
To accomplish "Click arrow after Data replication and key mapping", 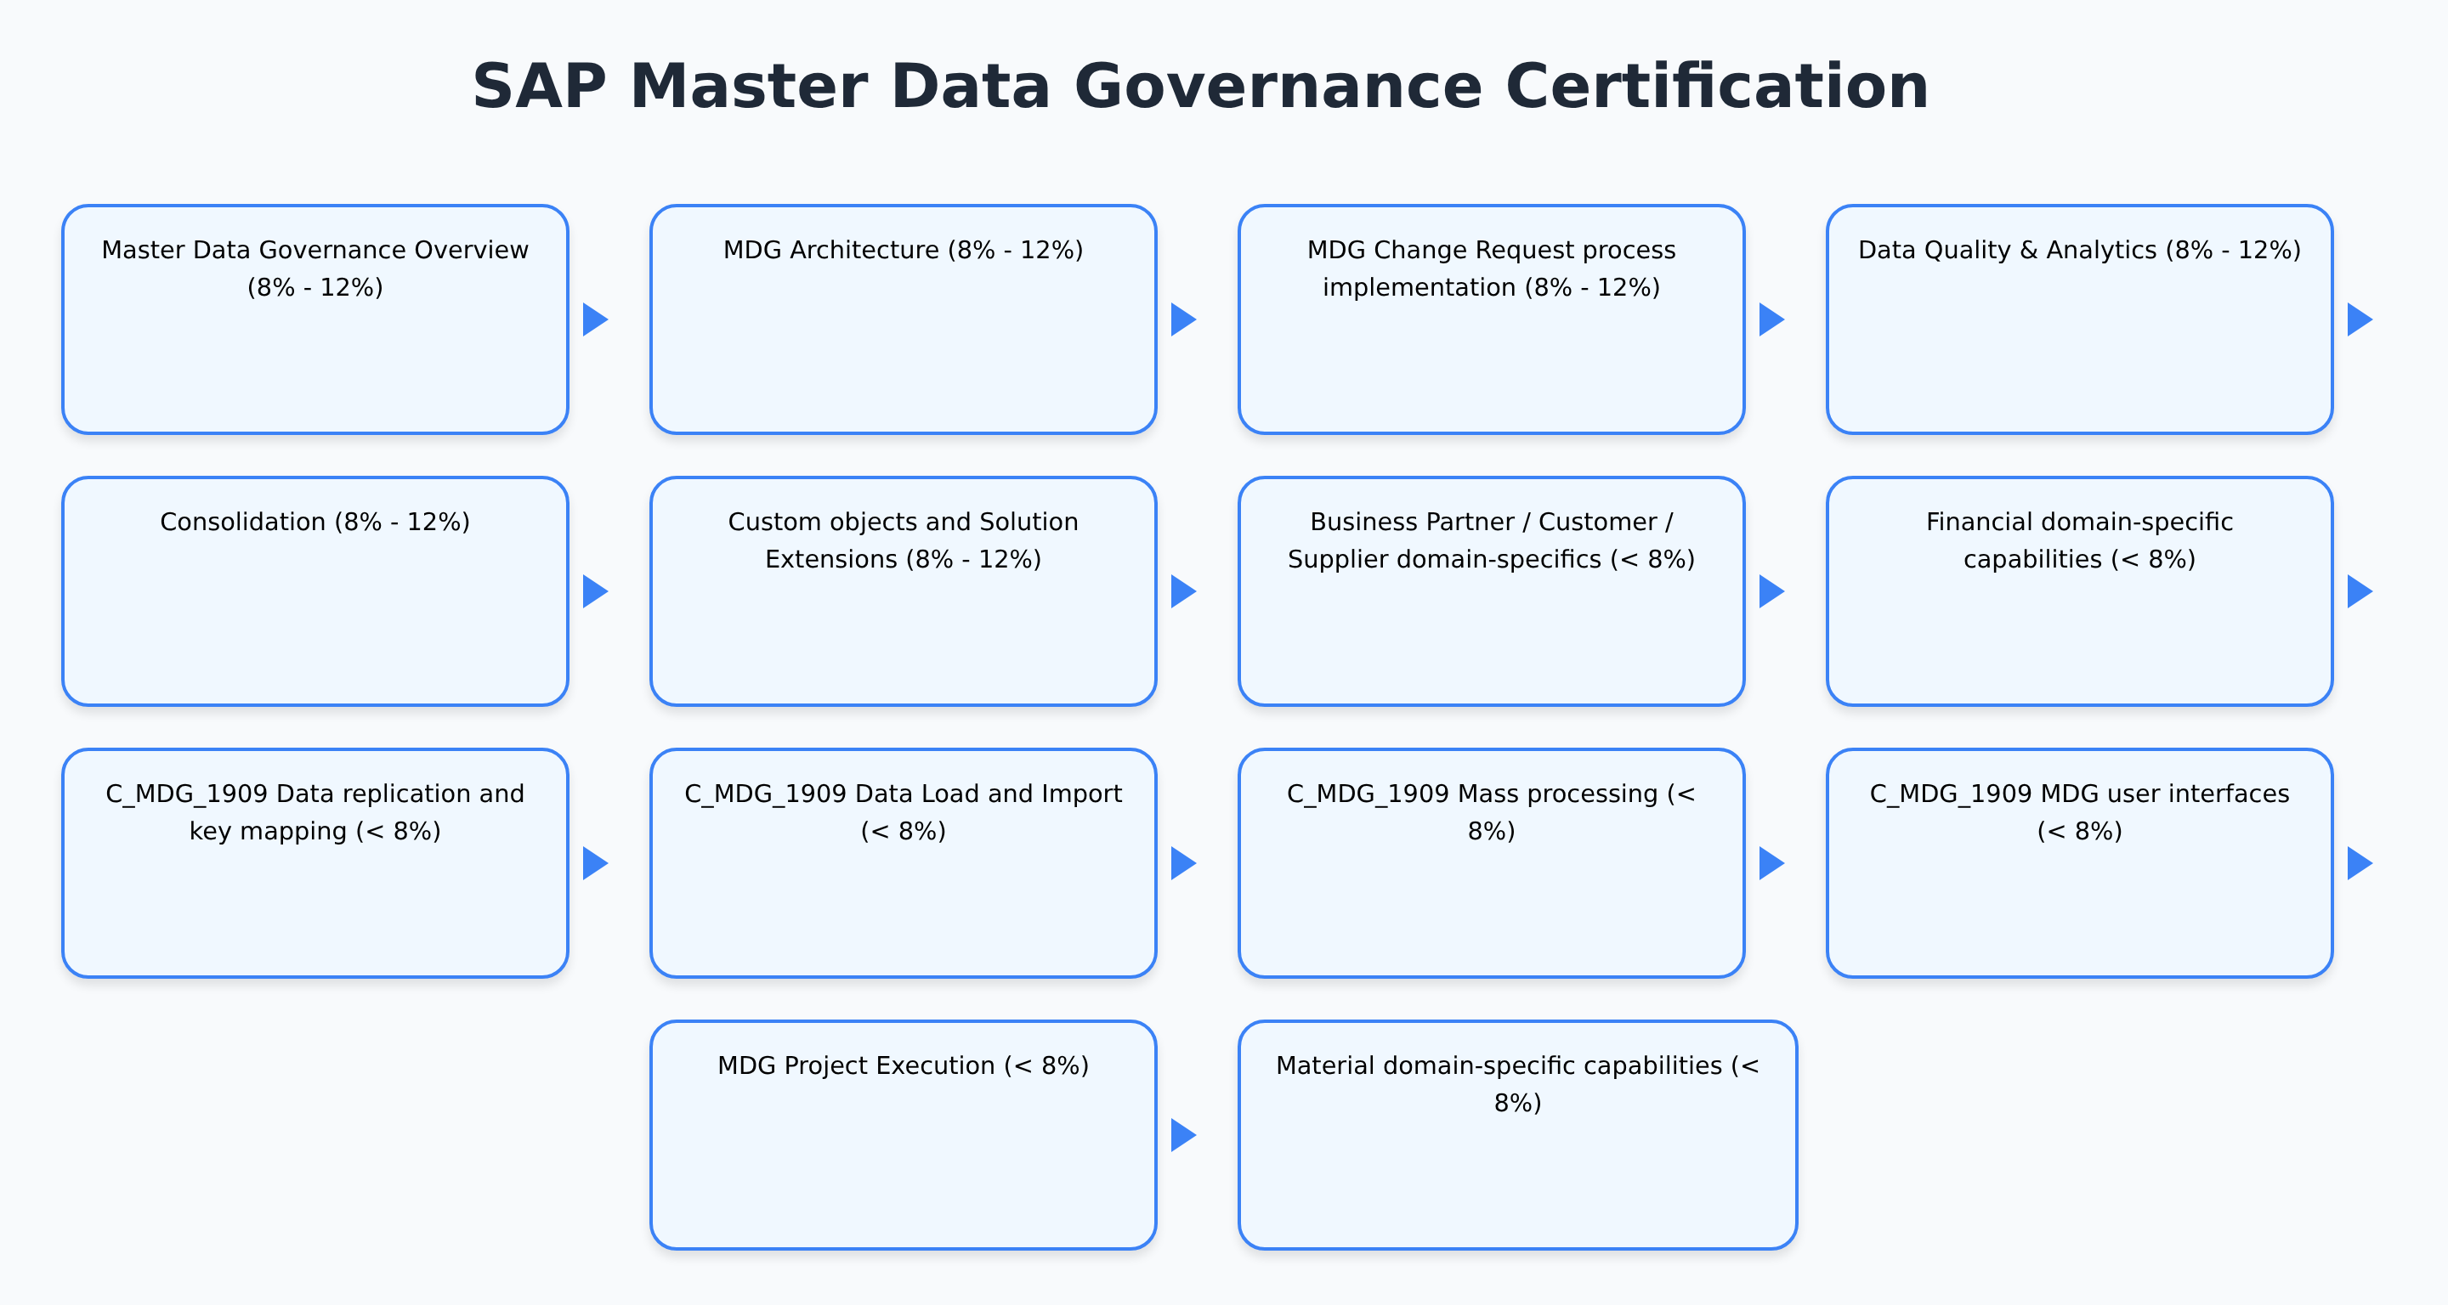I will 594,862.
